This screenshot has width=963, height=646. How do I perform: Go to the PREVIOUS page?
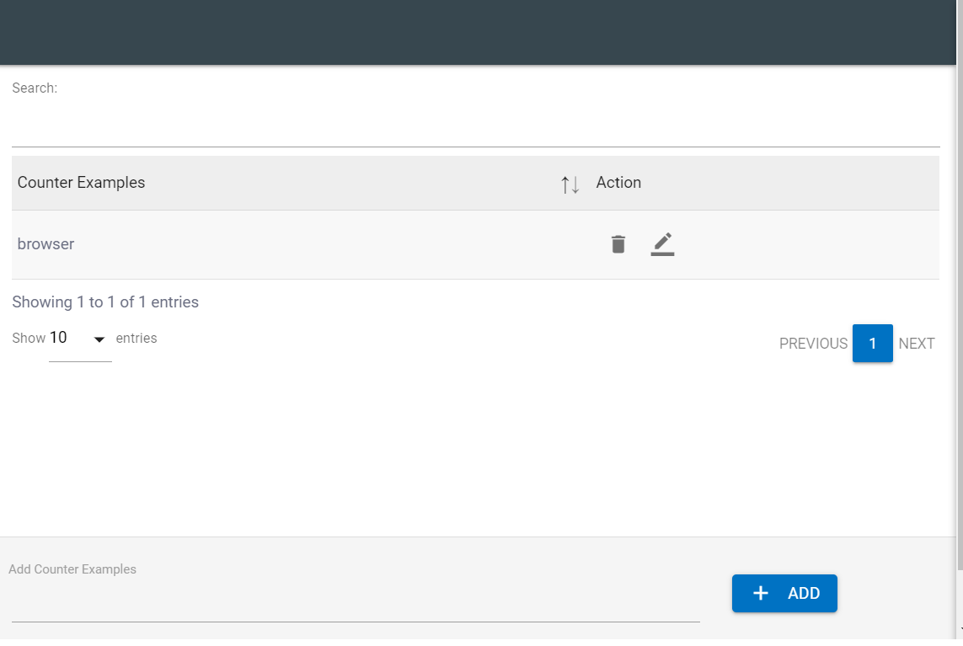tap(813, 344)
